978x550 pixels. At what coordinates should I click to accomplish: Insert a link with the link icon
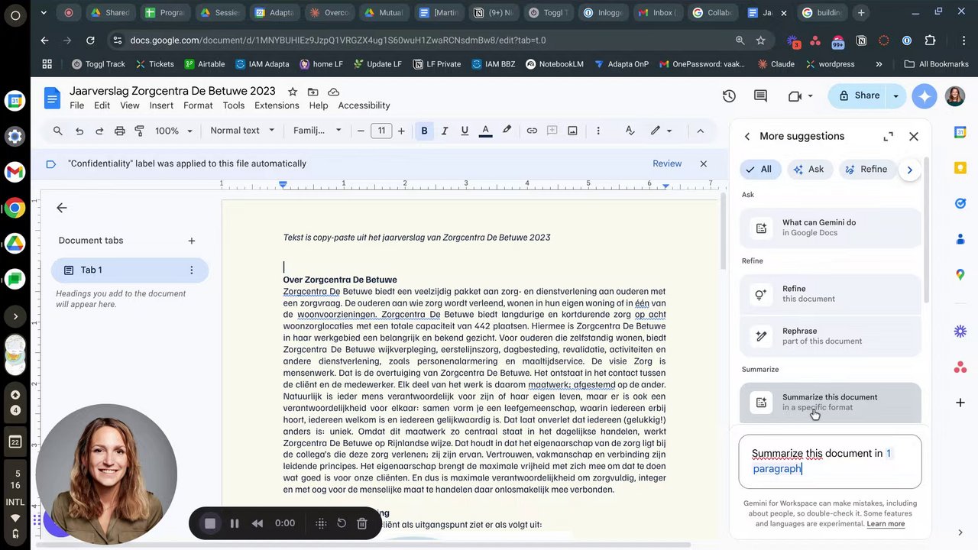coord(532,131)
